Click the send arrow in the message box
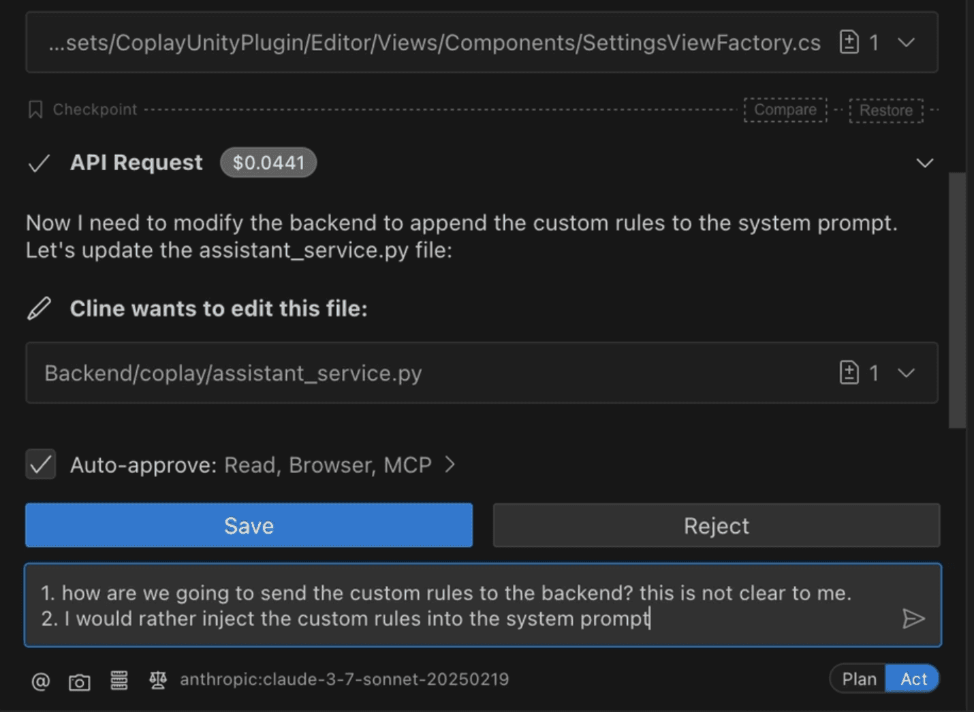Screen dimensions: 974x712 click(x=914, y=619)
